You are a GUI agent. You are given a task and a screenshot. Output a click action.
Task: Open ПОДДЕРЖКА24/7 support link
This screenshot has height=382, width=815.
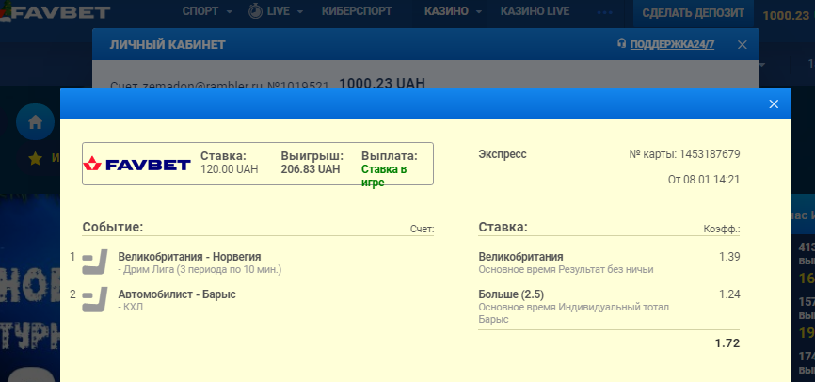tap(672, 45)
